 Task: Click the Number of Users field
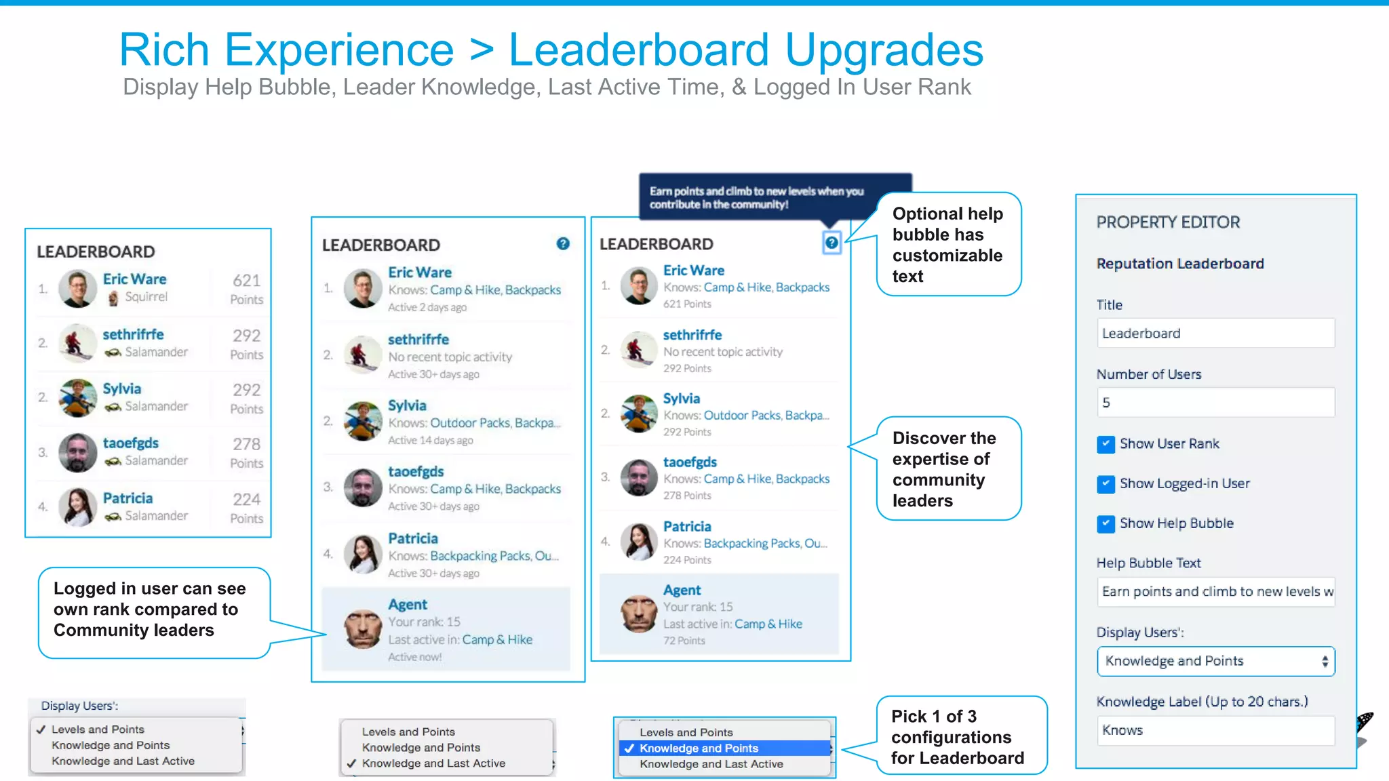[x=1216, y=403]
